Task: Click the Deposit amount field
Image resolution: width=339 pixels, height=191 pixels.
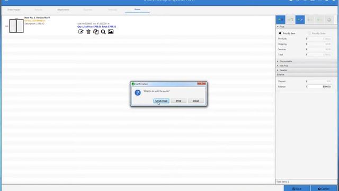Action: [319, 81]
